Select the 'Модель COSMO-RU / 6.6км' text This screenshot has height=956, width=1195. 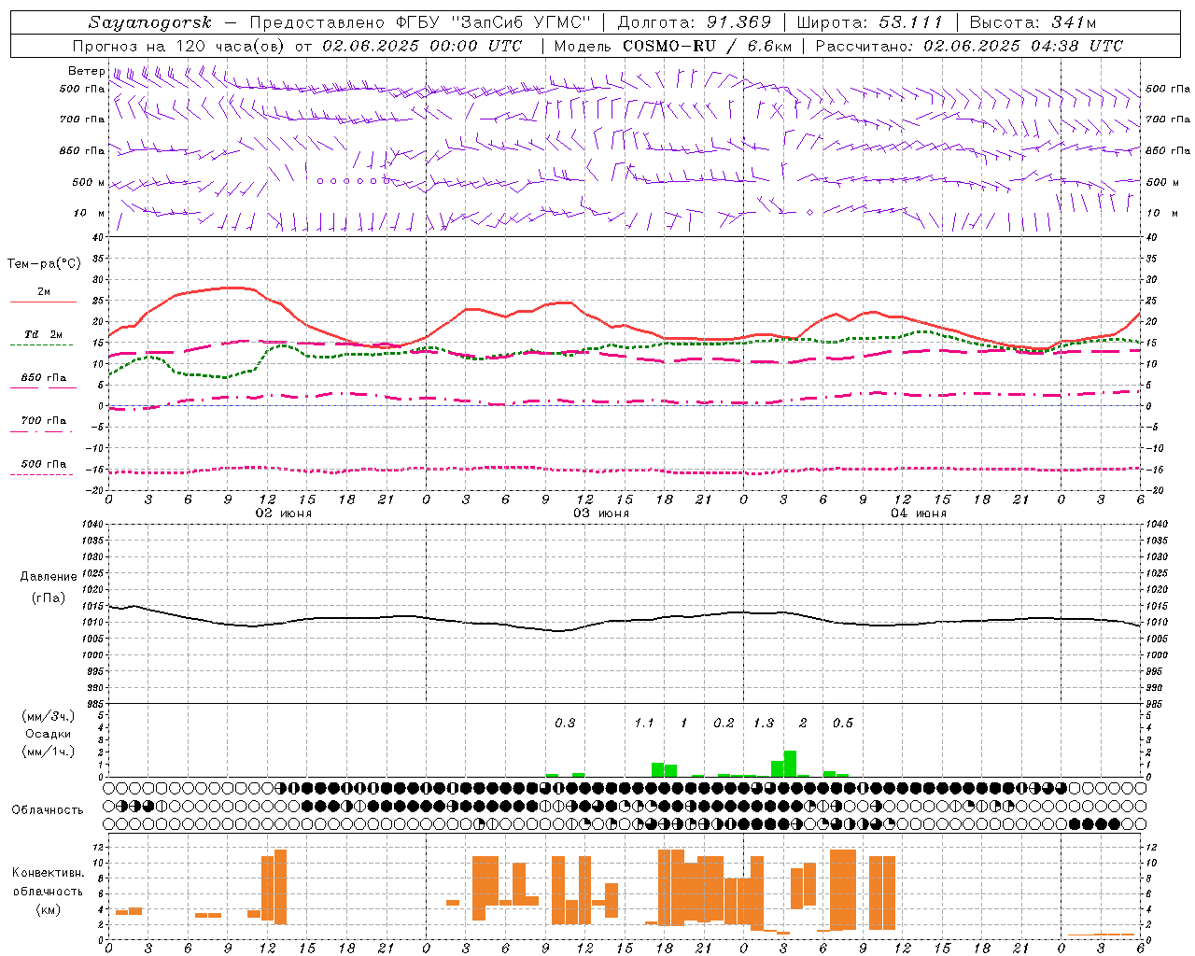(673, 46)
